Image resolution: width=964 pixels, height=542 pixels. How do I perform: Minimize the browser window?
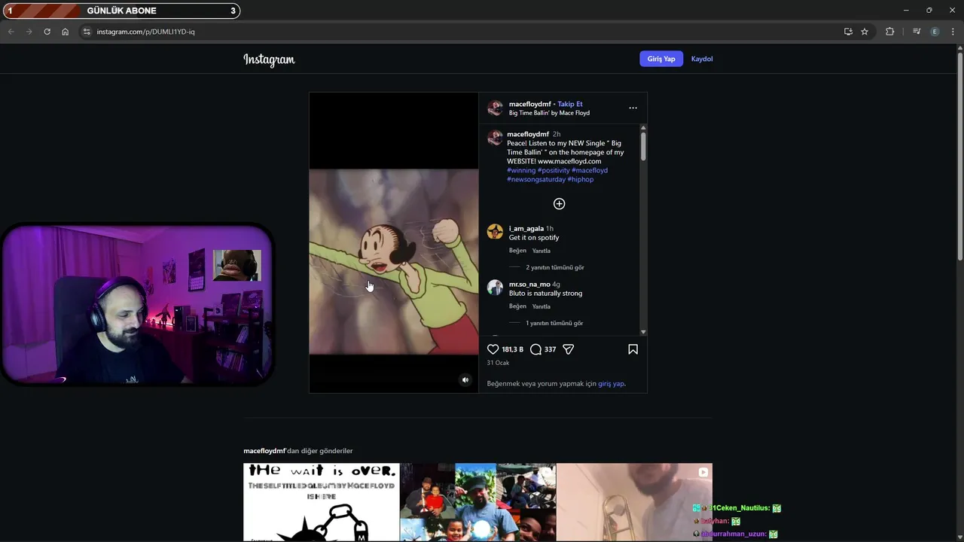(905, 10)
